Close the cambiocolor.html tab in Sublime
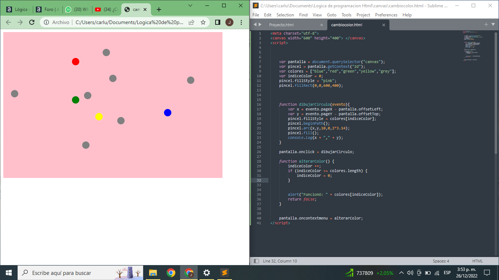499x280 pixels. coord(384,25)
